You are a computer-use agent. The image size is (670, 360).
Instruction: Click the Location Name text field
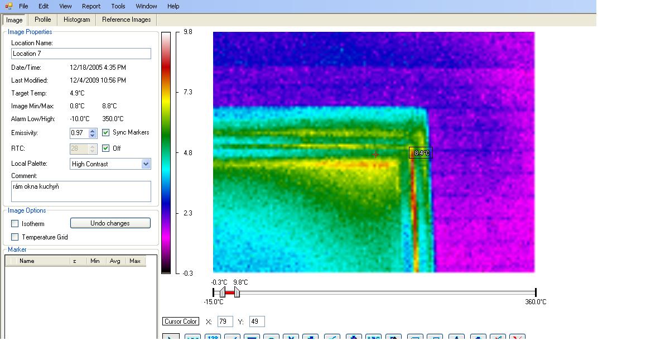point(81,54)
